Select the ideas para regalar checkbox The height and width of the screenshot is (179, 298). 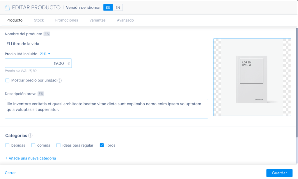58,145
